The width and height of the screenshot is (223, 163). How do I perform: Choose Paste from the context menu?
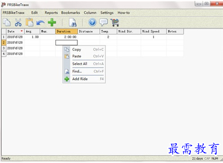point(84,56)
